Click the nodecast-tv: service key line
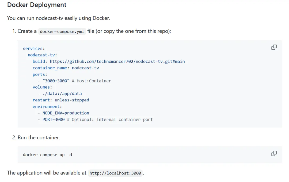The image size is (289, 182). (42, 55)
